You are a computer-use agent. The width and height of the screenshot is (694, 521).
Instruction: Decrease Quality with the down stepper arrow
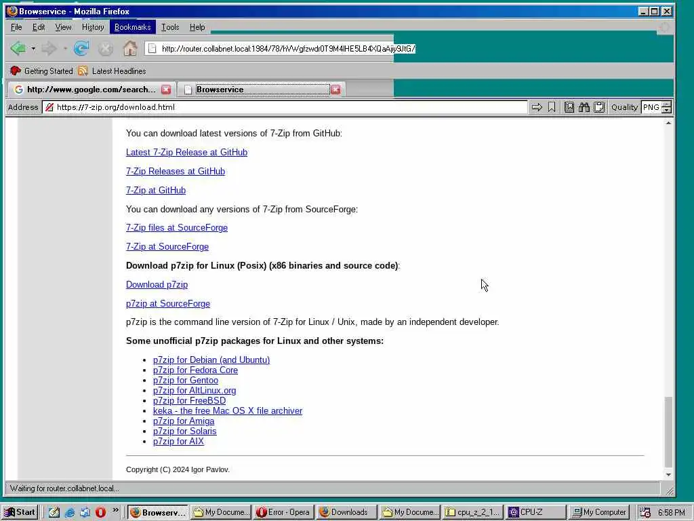click(x=667, y=110)
